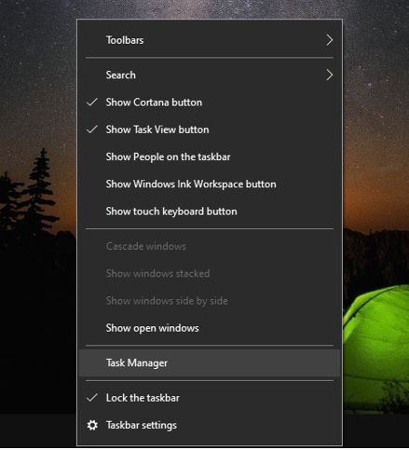Click the Taskbar settings gear icon

92,425
